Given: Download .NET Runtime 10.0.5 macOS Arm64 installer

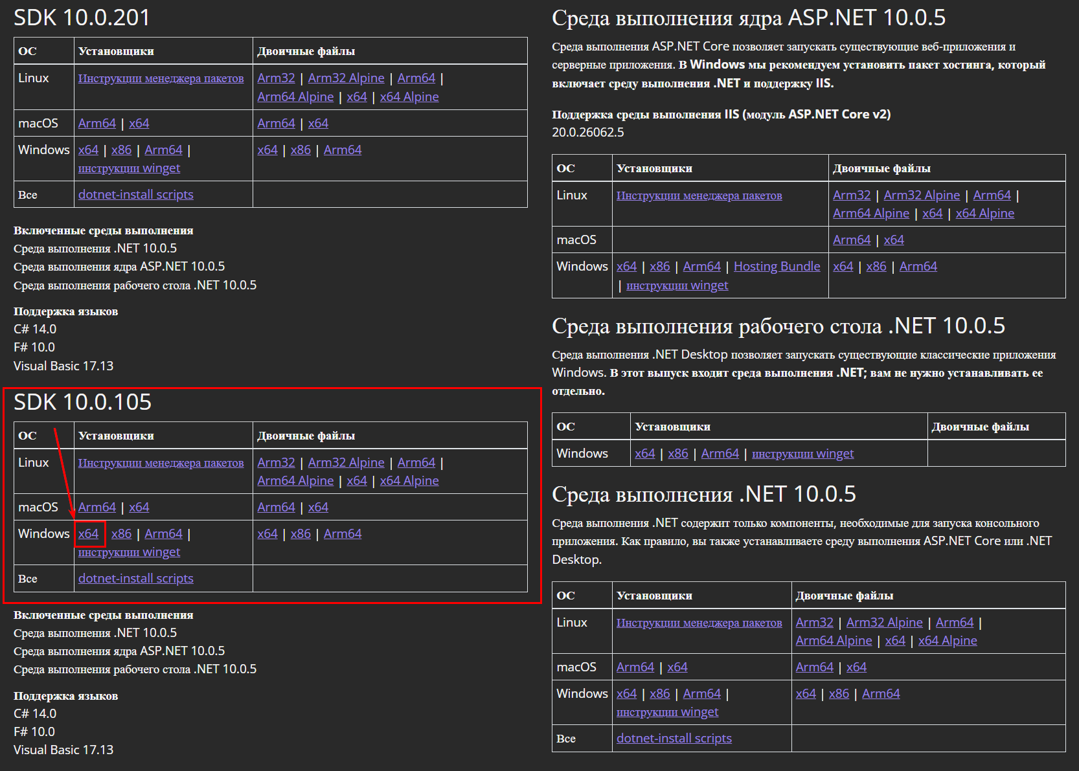Looking at the screenshot, I should [635, 667].
